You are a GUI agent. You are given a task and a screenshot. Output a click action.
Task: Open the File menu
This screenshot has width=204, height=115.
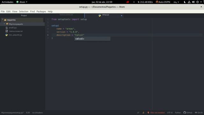(3, 11)
